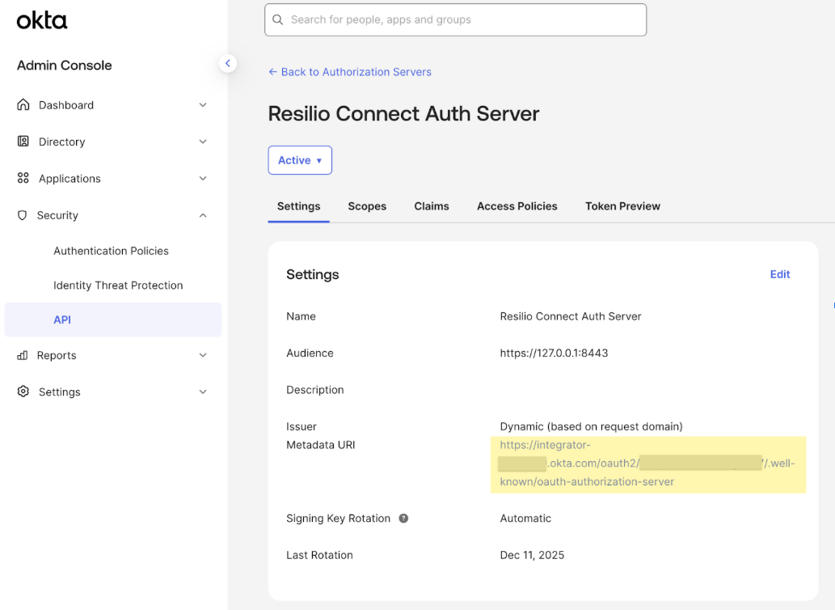The image size is (835, 610).
Task: Click the Settings gear icon
Action: (x=23, y=392)
